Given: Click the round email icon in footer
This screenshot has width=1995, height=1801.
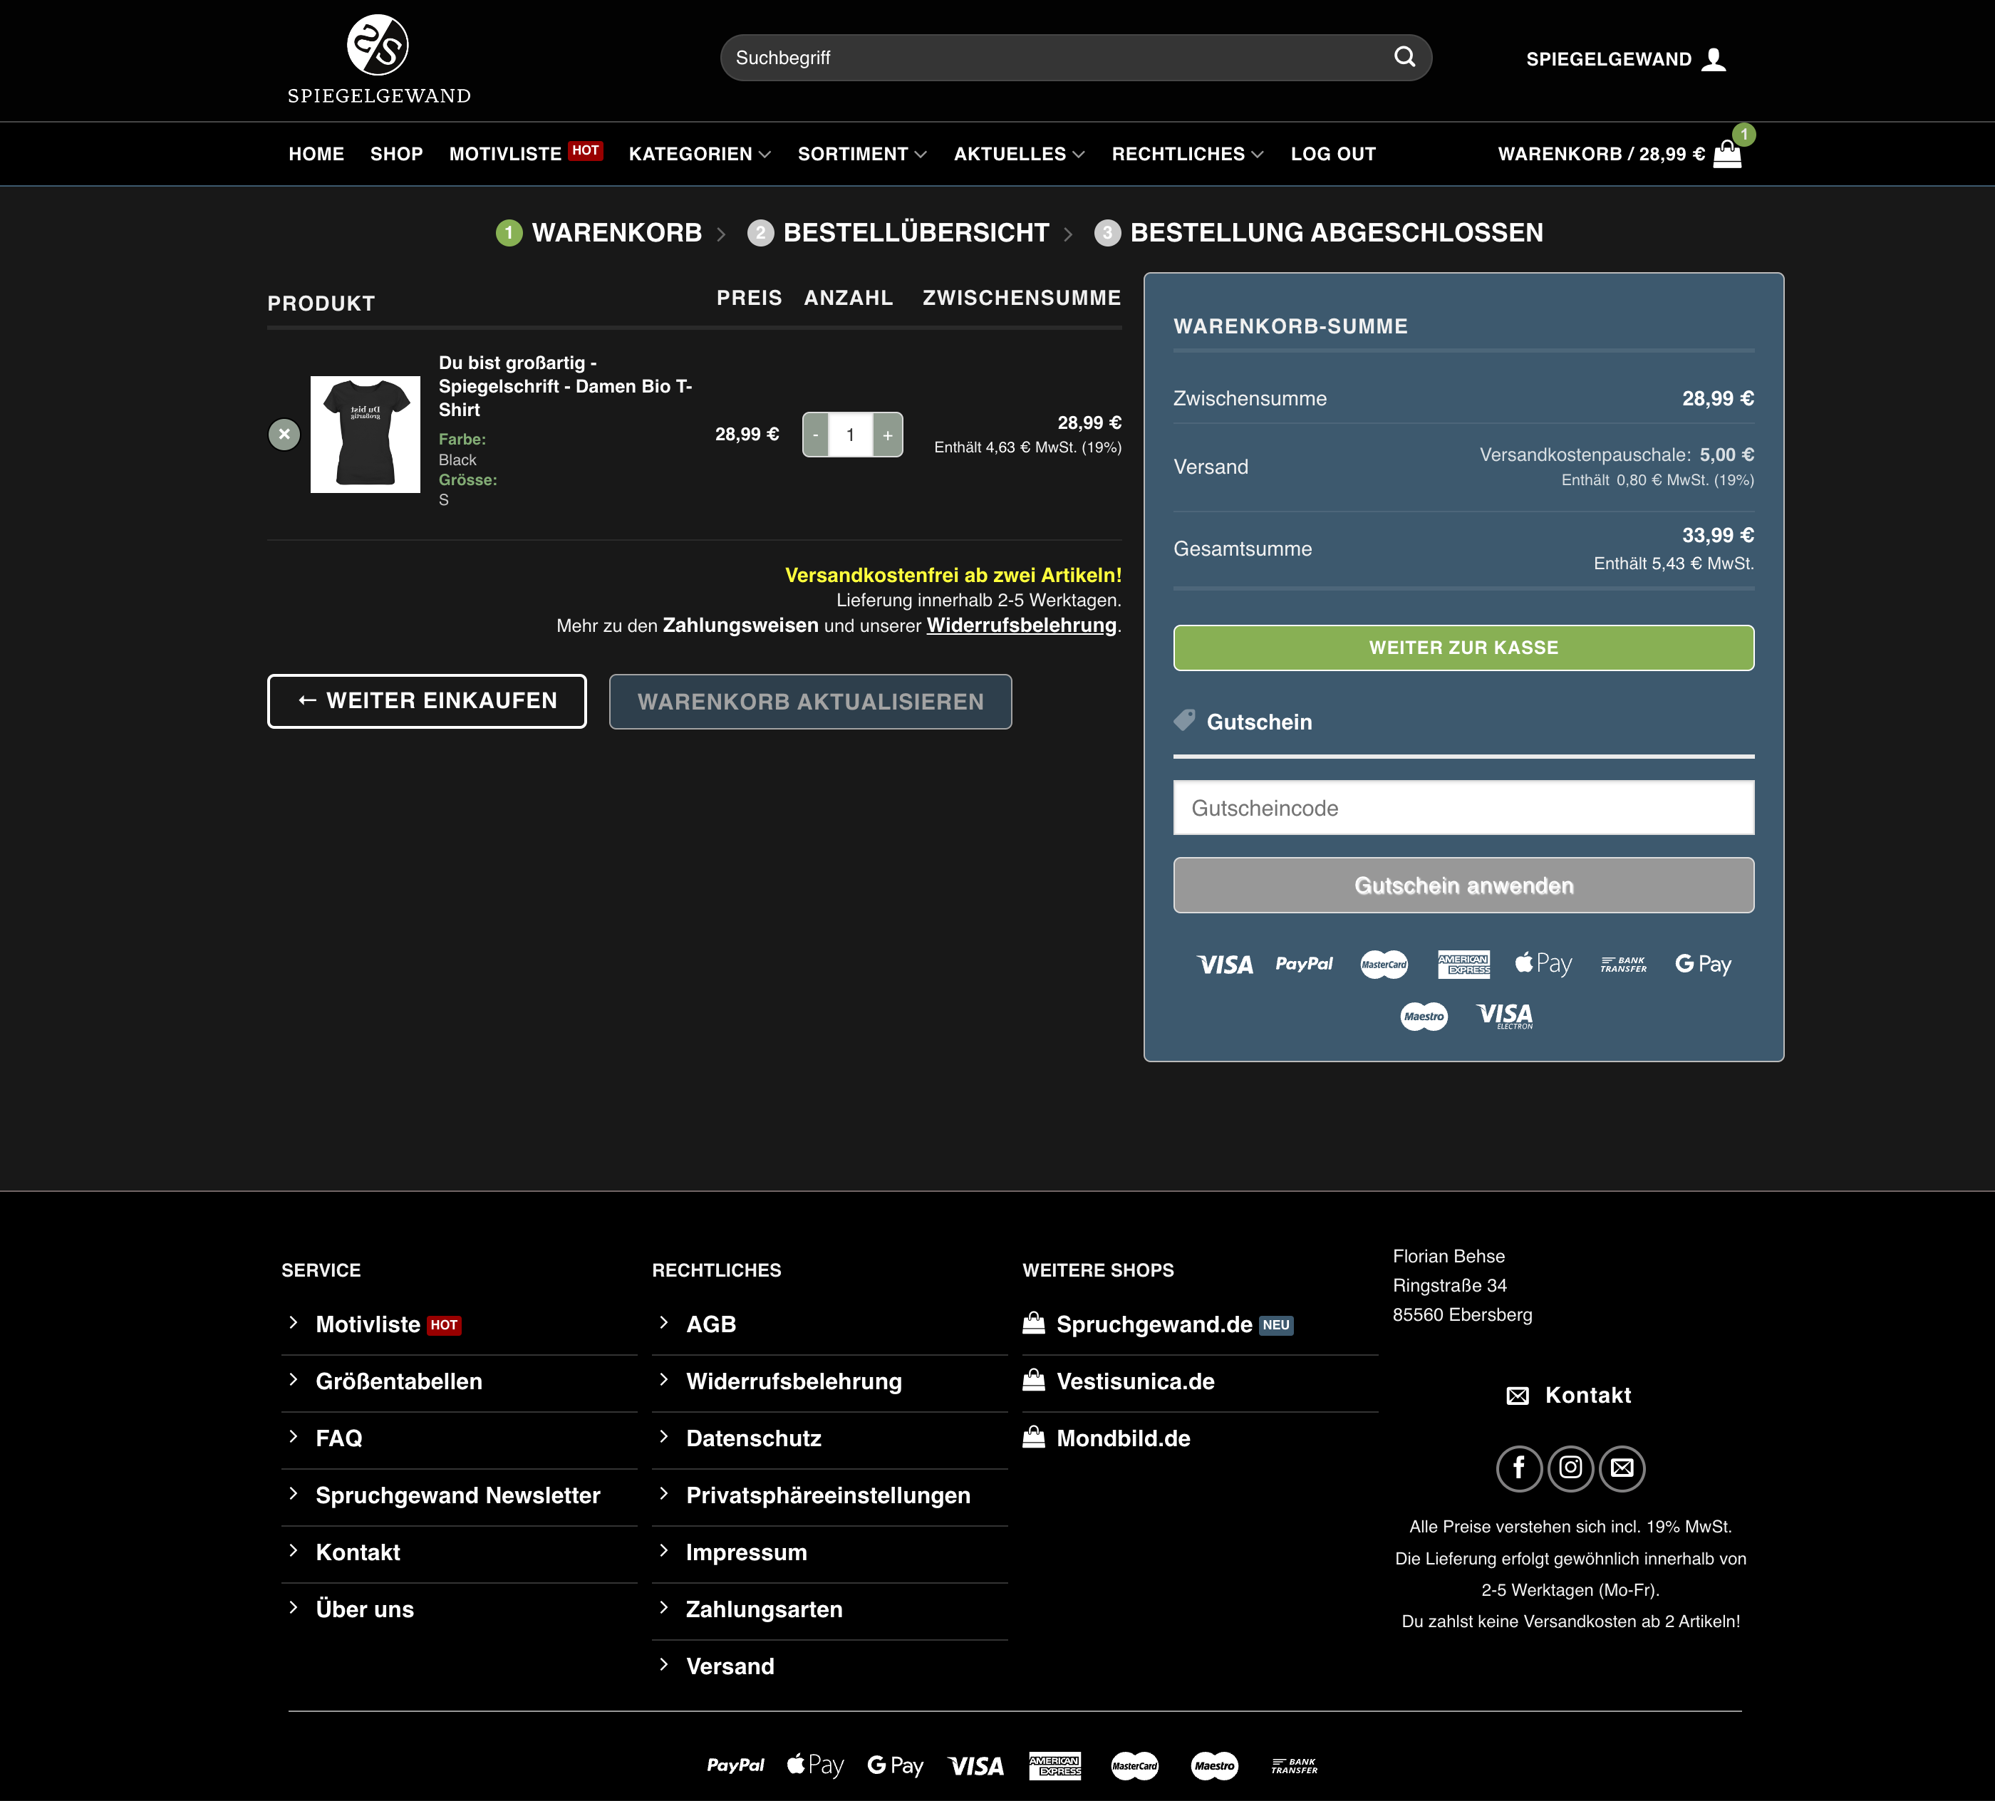Looking at the screenshot, I should pyautogui.click(x=1622, y=1468).
